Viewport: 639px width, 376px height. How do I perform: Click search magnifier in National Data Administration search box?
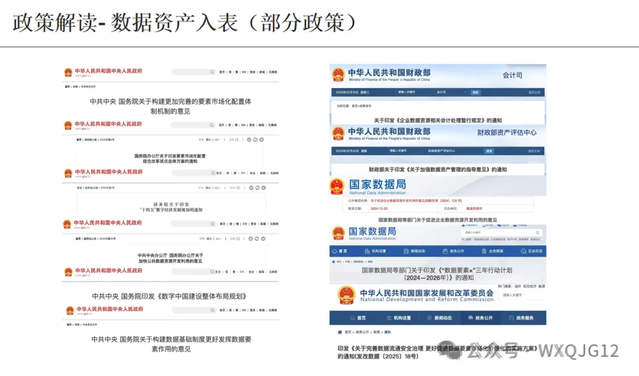(x=537, y=232)
